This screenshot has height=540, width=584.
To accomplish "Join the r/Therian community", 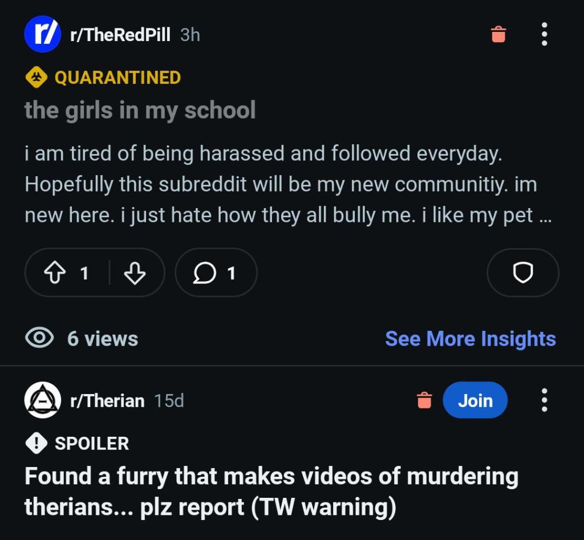I will pos(474,400).
